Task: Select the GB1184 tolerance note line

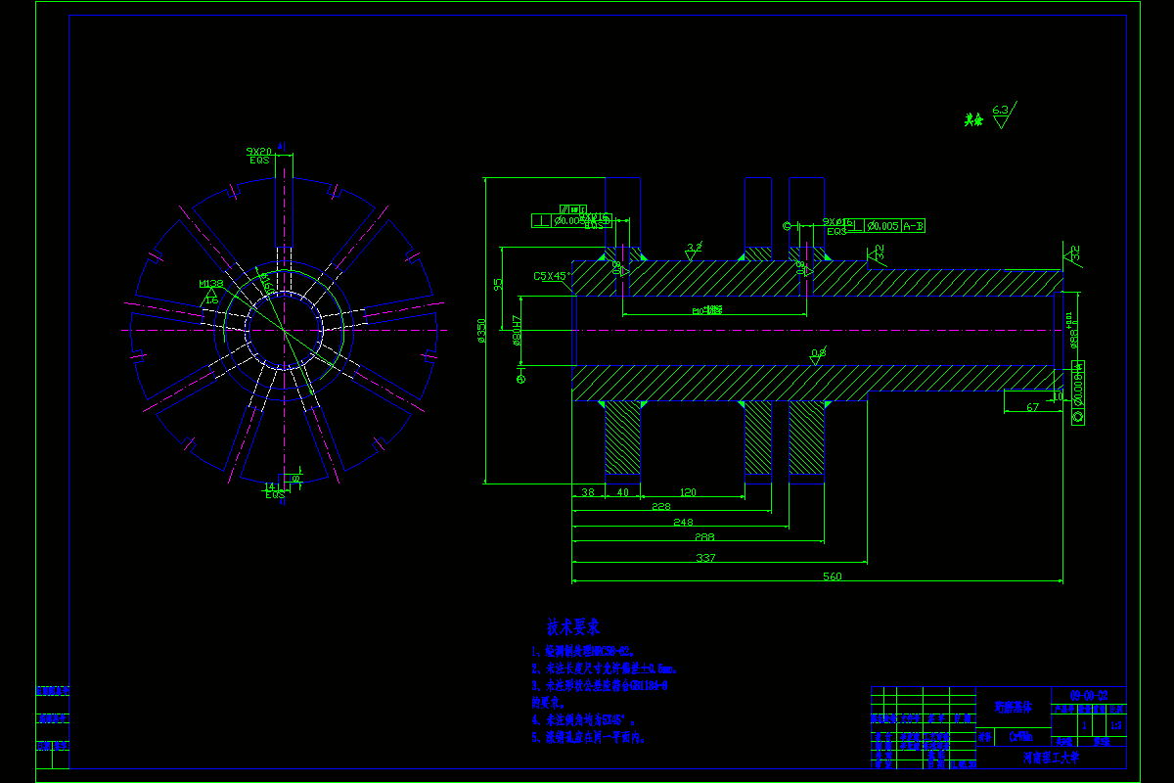Action: [x=599, y=686]
